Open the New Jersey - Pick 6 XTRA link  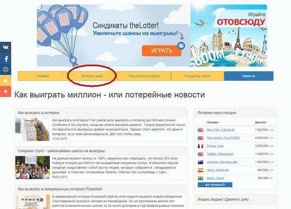[x=223, y=138]
